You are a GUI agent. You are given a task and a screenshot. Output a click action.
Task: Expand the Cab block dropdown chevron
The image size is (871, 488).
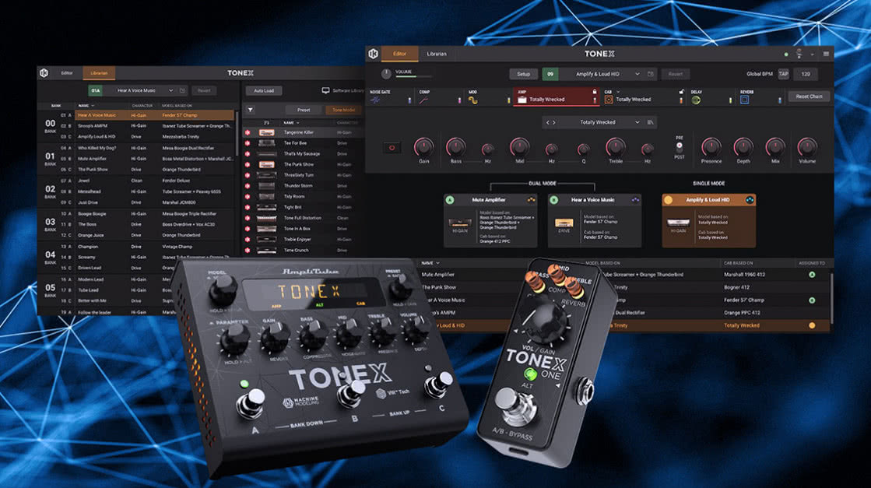pos(618,92)
